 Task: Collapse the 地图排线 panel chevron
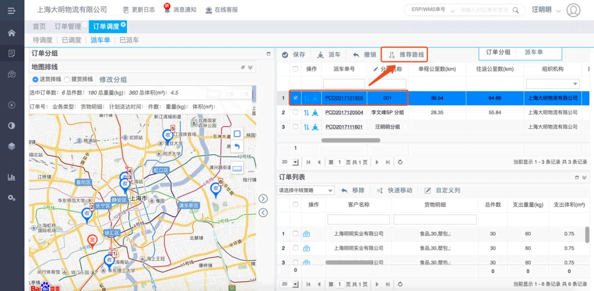tap(250, 67)
